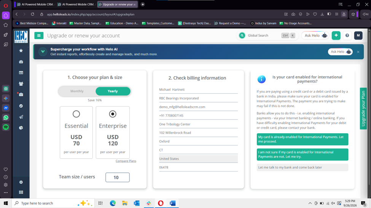Click the green plus add button
Viewport: 371px width, 208px height.
(336, 35)
